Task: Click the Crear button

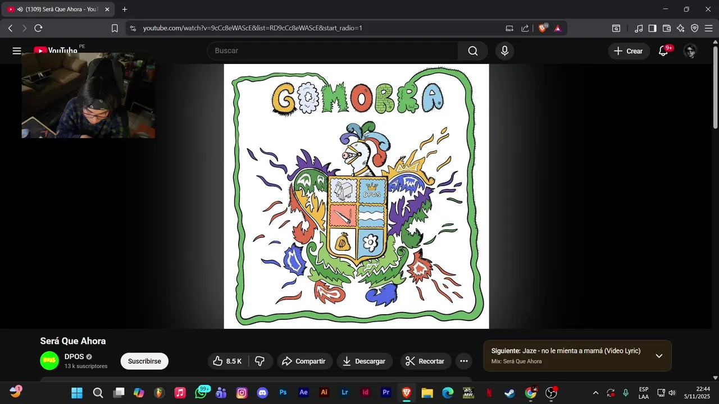Action: (629, 51)
